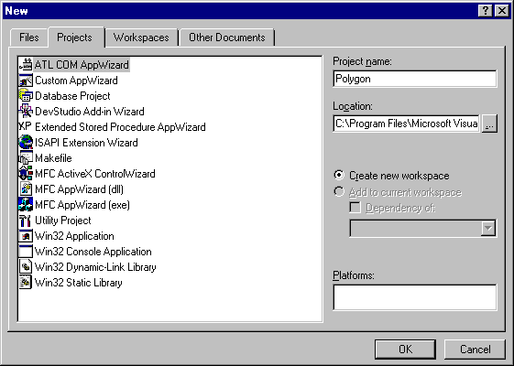The image size is (514, 366).
Task: Open the Workspaces tab
Action: [141, 38]
